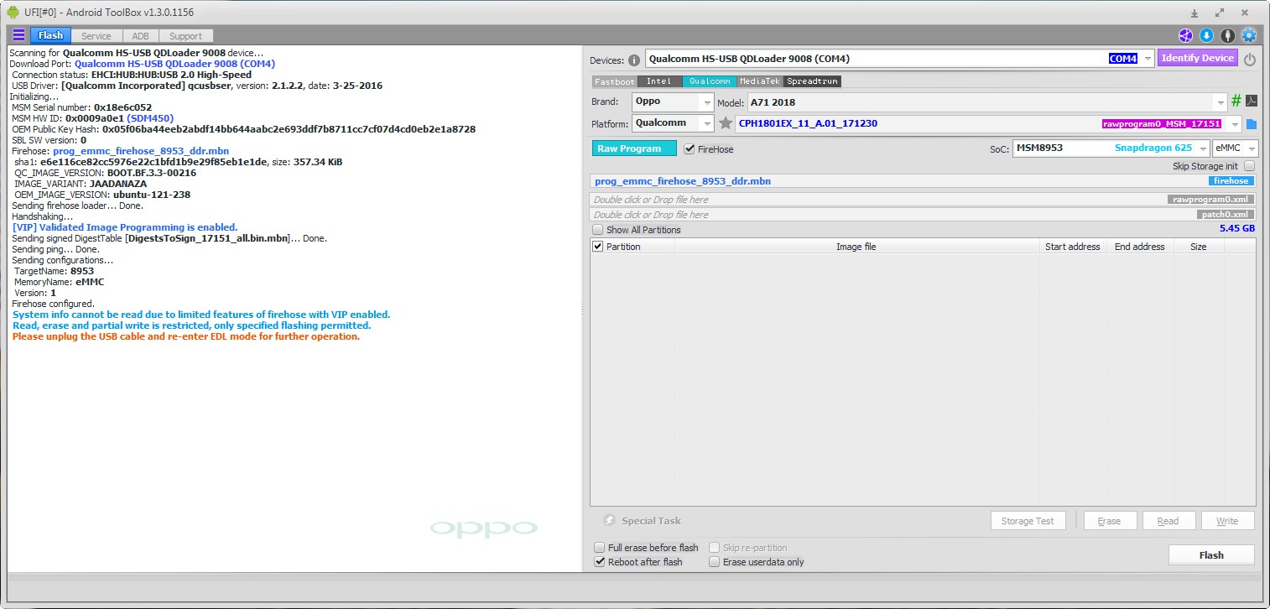Click the Android robot title bar icon

13,12
